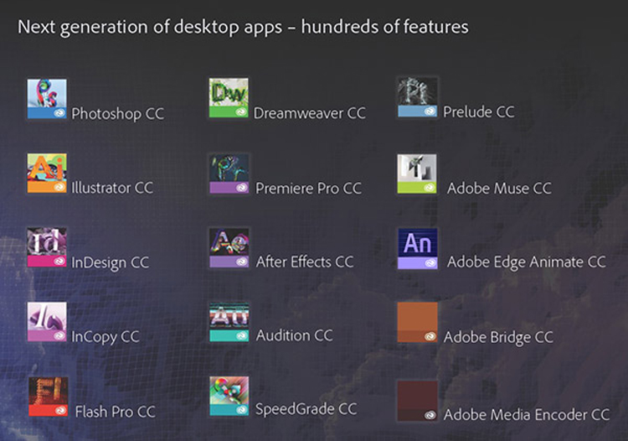Select the "Adobe Muse CC" label
Viewport: 628px width, 441px height.
click(499, 188)
